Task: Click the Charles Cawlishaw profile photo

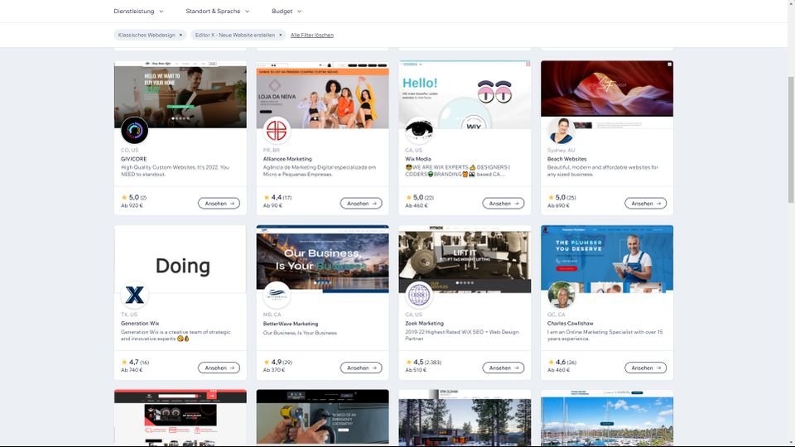Action: (x=561, y=296)
